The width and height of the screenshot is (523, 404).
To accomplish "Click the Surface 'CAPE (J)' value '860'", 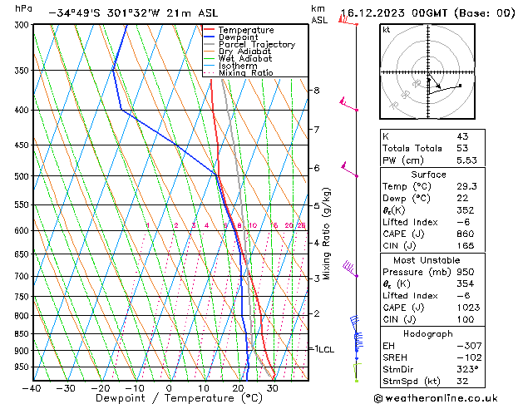I will 466,234.
